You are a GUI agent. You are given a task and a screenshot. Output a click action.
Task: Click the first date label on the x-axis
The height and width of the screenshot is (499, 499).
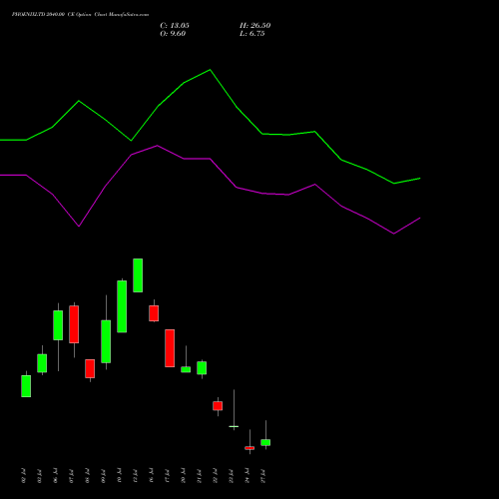(x=23, y=476)
